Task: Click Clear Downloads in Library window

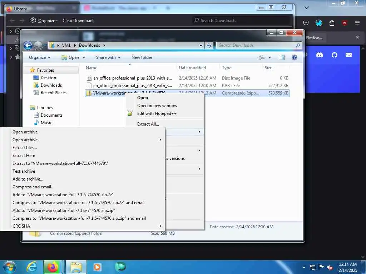Action: [x=78, y=20]
